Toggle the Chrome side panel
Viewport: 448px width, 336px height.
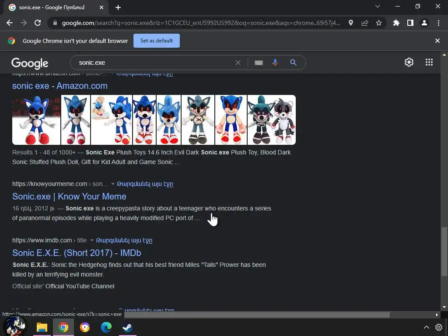(x=410, y=23)
